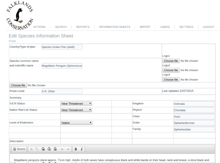Click the Redo arrow icon

pos(68,149)
